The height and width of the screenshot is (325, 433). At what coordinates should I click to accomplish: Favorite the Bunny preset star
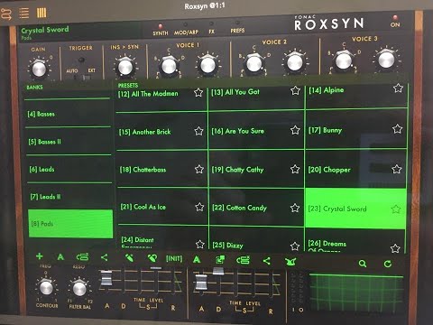tap(397, 129)
